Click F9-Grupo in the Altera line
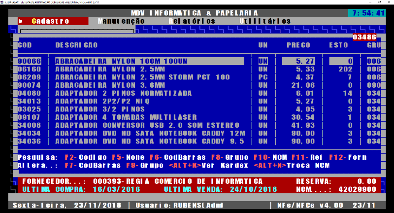Screen dimensions: 394x213 [145, 166]
